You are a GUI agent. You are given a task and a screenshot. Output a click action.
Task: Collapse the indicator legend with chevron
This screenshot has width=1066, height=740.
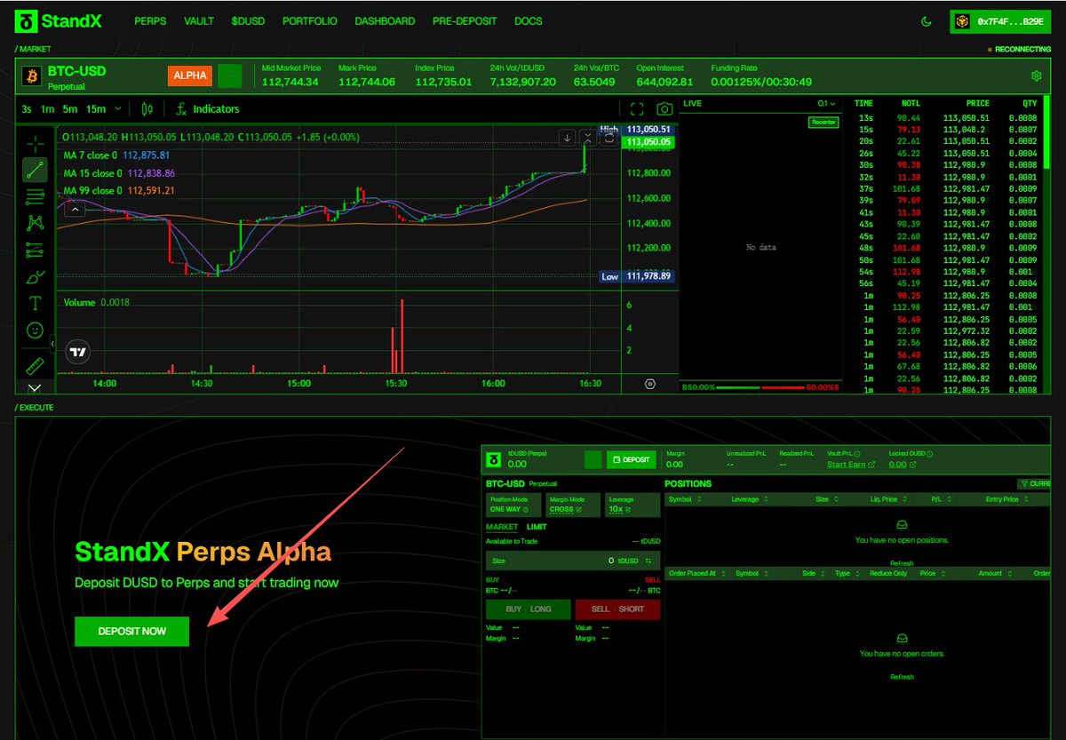pos(74,209)
